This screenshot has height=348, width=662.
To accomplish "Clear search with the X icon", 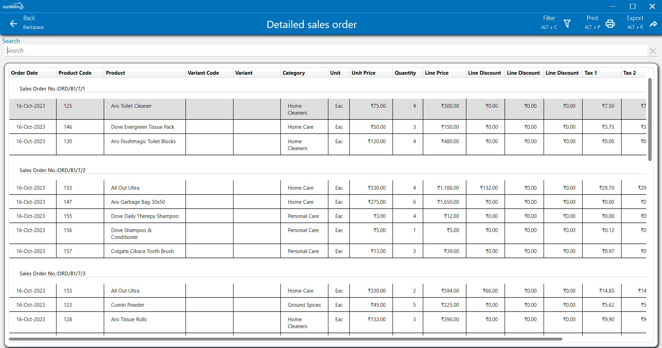I will [x=652, y=51].
